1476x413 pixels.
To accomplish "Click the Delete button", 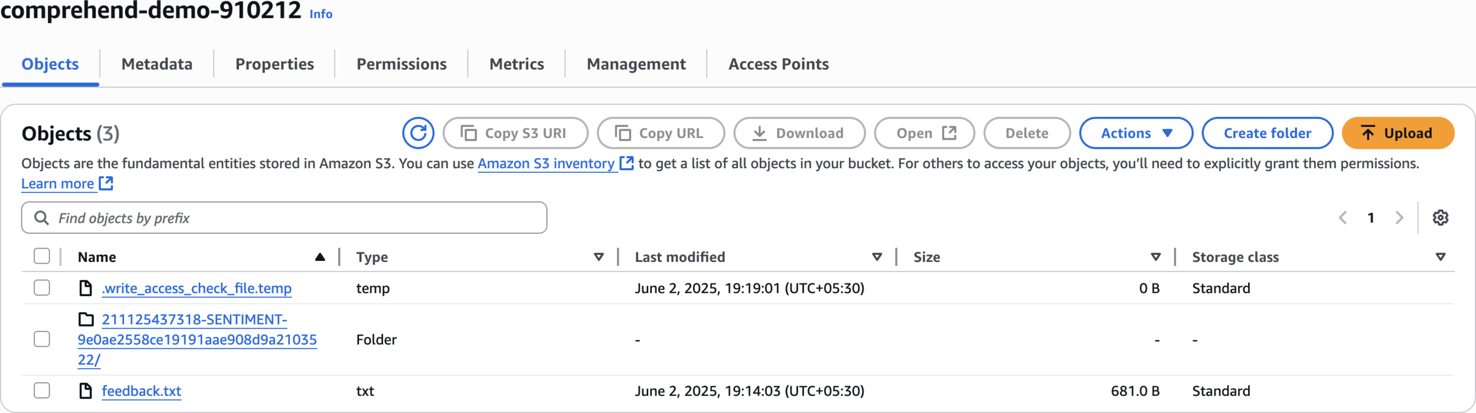I will click(1027, 133).
